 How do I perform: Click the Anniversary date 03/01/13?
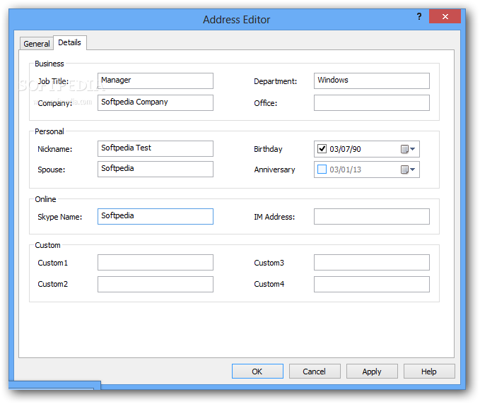pos(345,170)
